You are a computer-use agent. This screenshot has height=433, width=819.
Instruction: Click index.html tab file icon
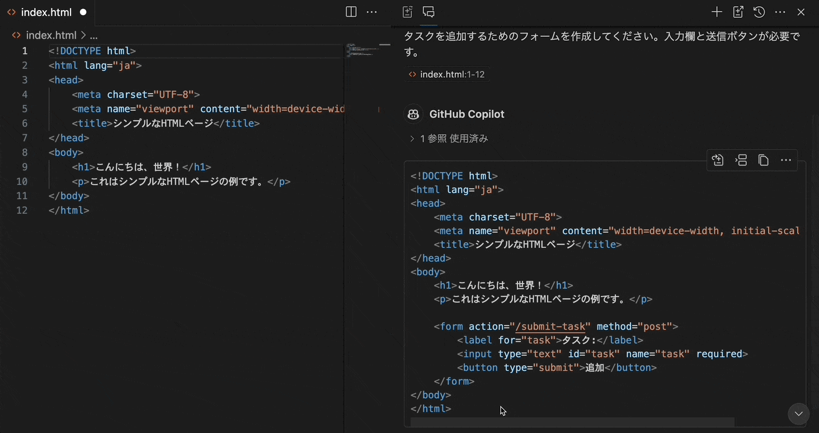(x=11, y=12)
